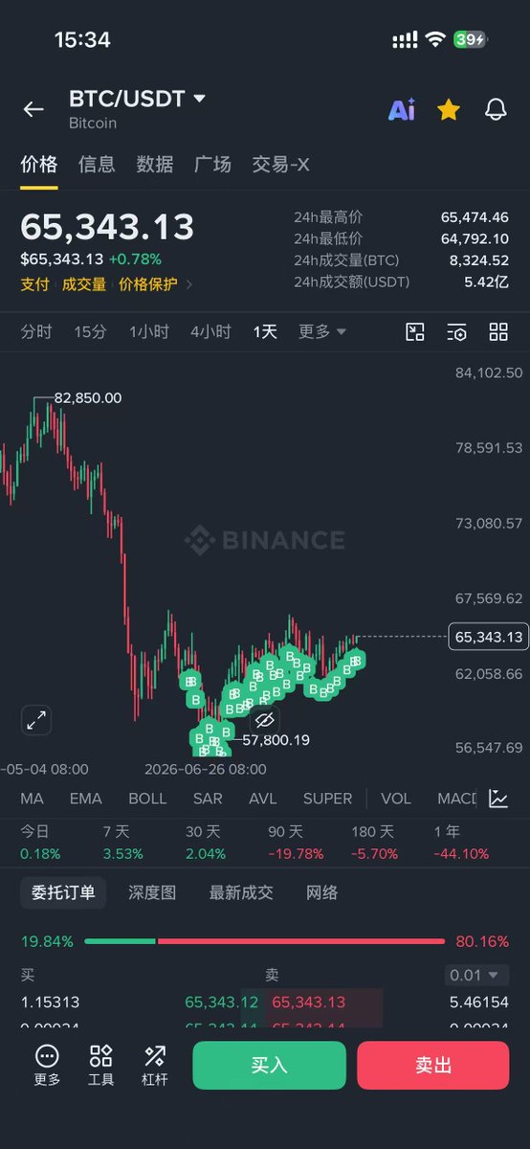Expand chart to fullscreen
This screenshot has width=530, height=1149.
point(37,720)
